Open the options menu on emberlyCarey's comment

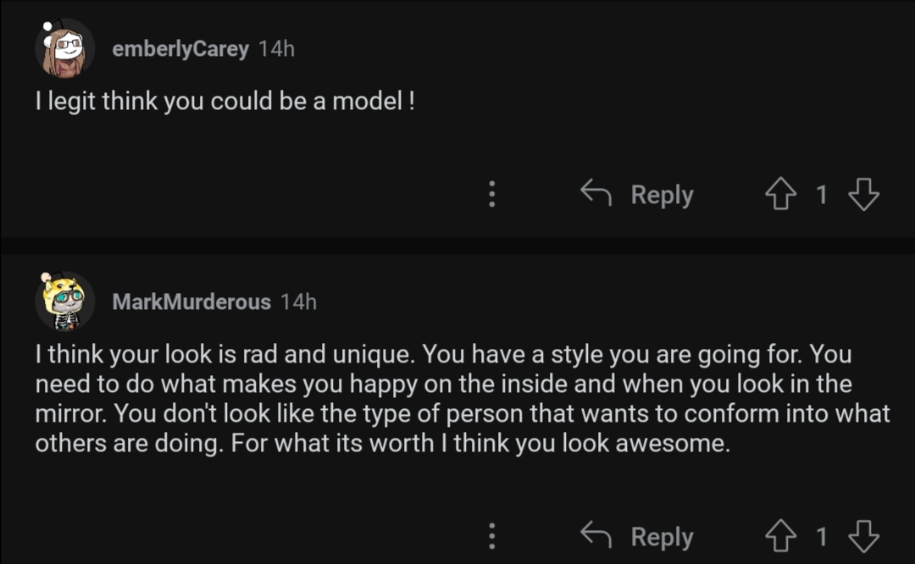coord(491,195)
